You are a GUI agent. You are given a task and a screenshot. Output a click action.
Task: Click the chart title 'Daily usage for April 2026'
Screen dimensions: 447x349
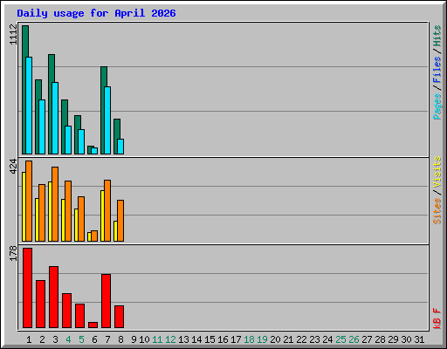coord(96,13)
